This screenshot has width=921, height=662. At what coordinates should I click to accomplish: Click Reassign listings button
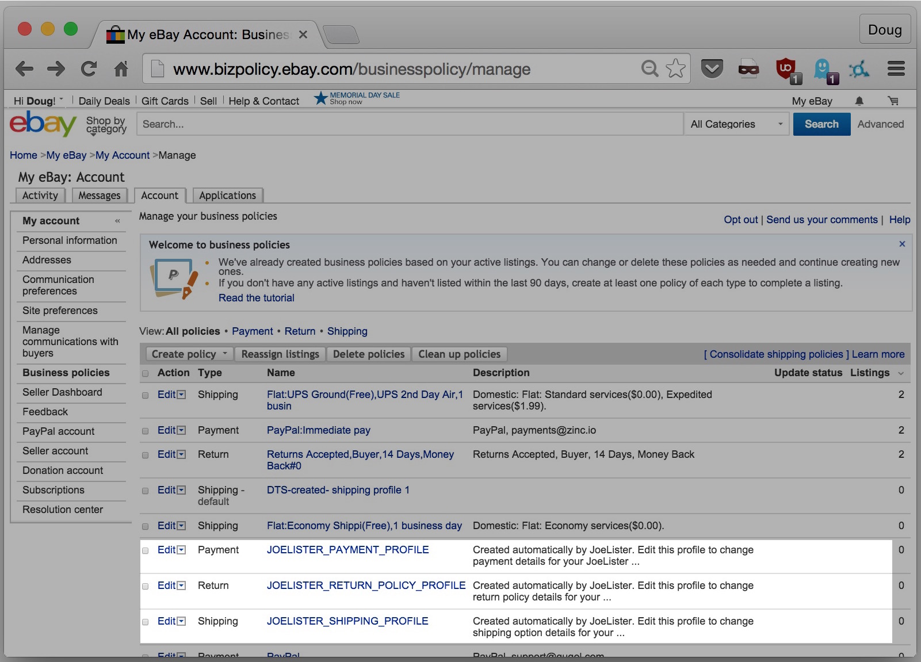[x=280, y=354]
